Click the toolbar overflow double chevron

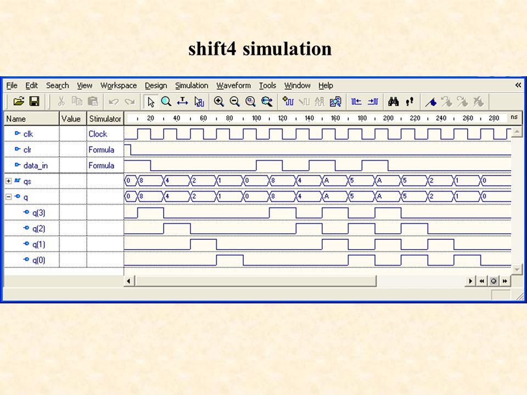(518, 86)
